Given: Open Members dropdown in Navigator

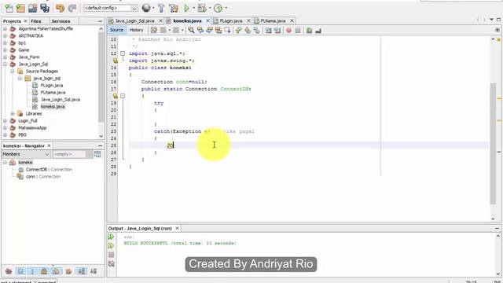Looking at the screenshot, I should tap(26, 154).
